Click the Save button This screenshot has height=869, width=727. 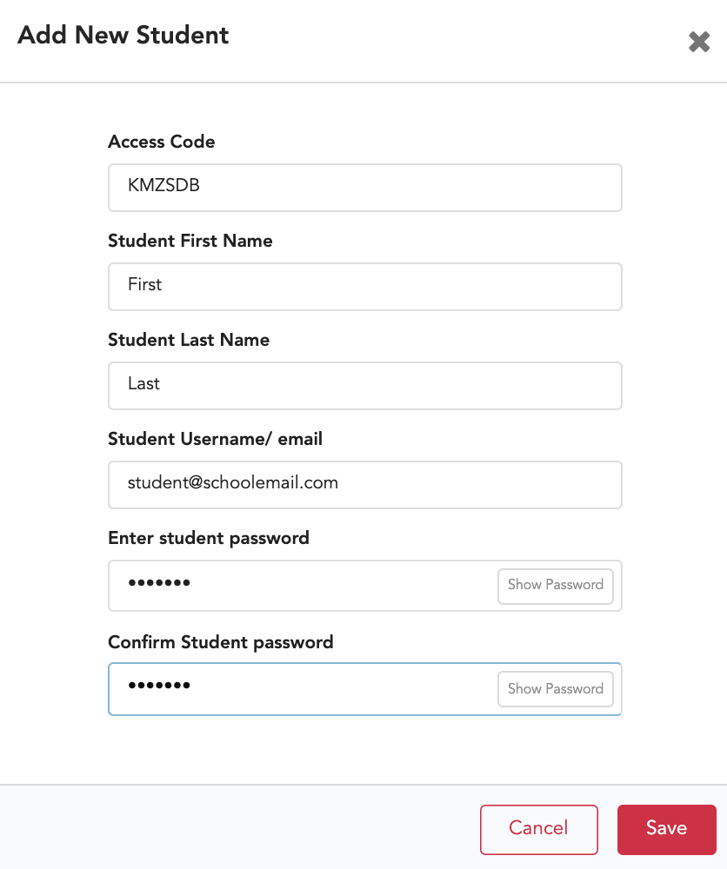666,829
